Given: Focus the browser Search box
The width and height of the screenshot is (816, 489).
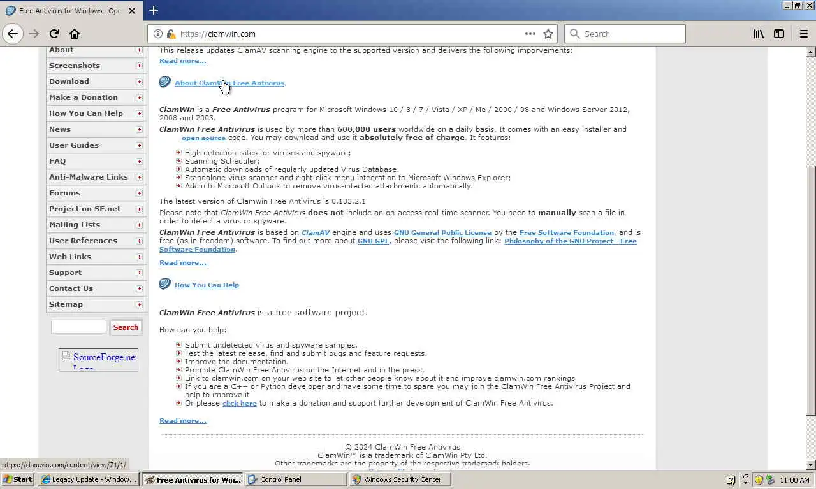Looking at the screenshot, I should click(x=625, y=34).
